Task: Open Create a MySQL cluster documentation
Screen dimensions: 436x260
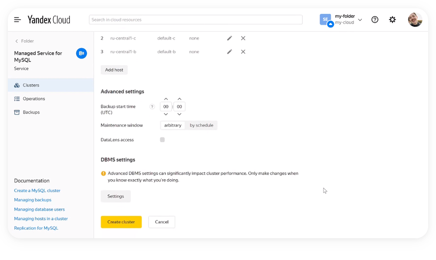Action: (37, 191)
